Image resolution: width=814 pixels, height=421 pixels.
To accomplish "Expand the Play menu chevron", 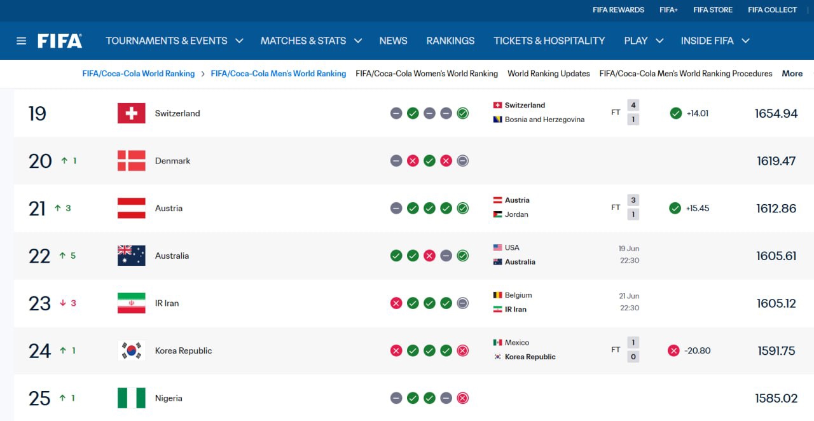I will click(659, 41).
